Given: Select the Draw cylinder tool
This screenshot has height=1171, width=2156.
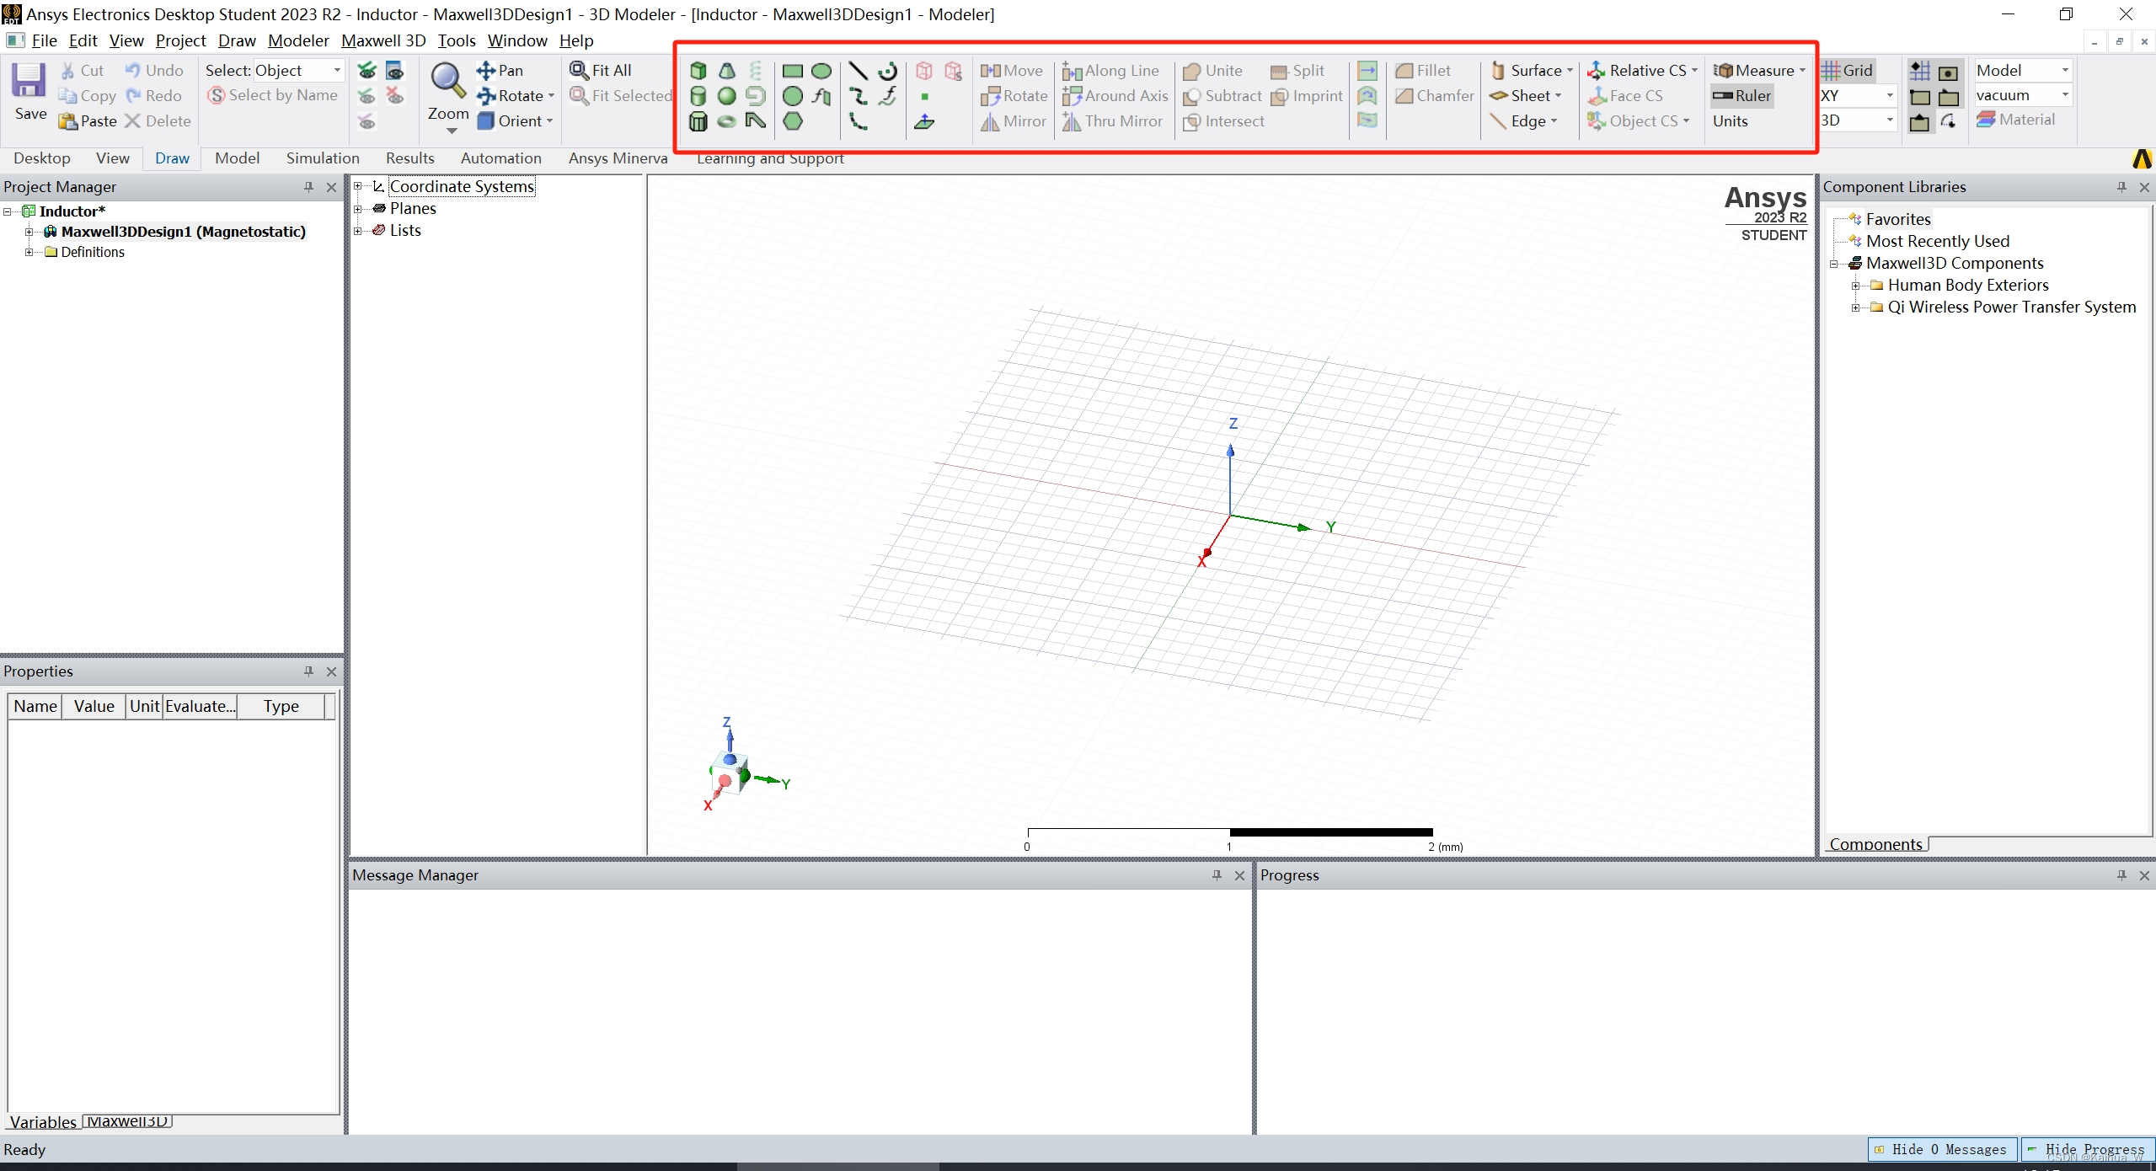Looking at the screenshot, I should (698, 96).
